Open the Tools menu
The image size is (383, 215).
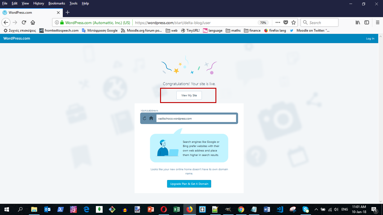[73, 3]
